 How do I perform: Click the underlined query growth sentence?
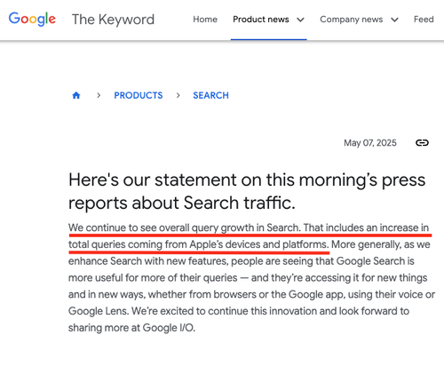(x=185, y=227)
